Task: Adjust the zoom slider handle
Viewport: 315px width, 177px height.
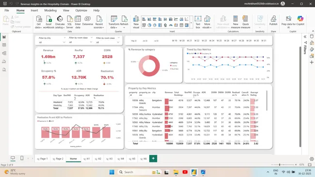Action: (x=280, y=164)
